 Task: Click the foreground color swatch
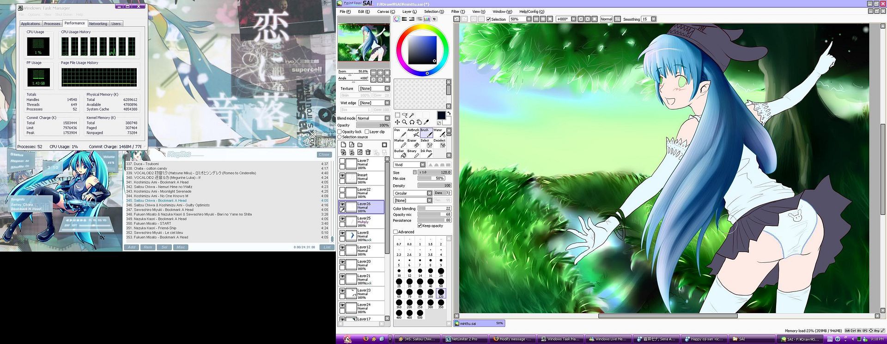tap(441, 115)
